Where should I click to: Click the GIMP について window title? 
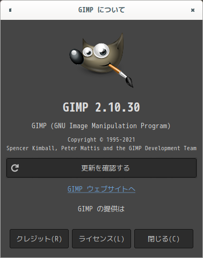(x=102, y=10)
